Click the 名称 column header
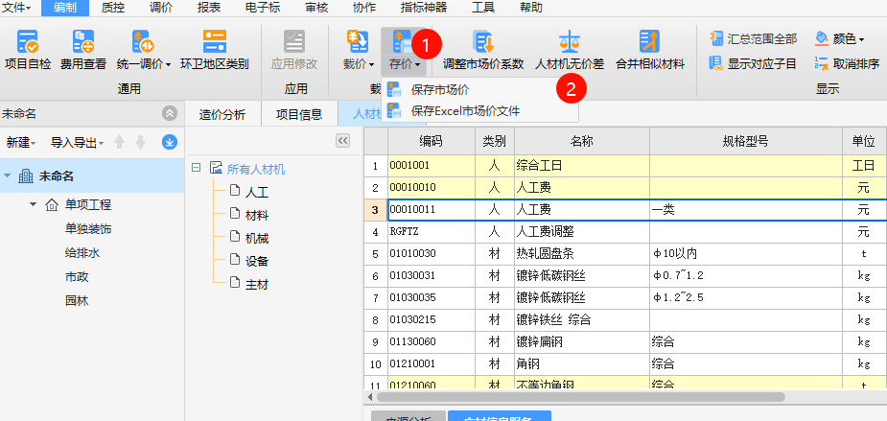Screen dimensions: 887x421 point(581,142)
